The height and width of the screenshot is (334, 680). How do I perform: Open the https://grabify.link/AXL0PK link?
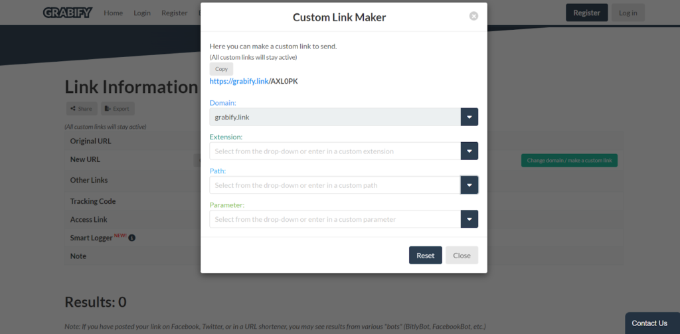[x=254, y=81]
